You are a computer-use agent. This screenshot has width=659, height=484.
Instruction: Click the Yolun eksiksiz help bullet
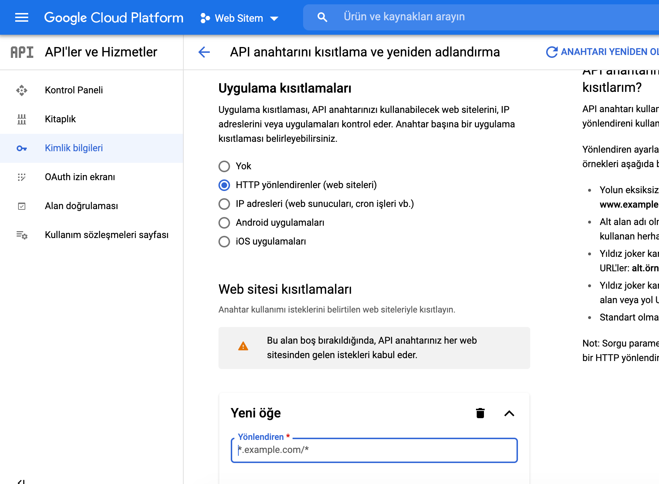pos(629,197)
